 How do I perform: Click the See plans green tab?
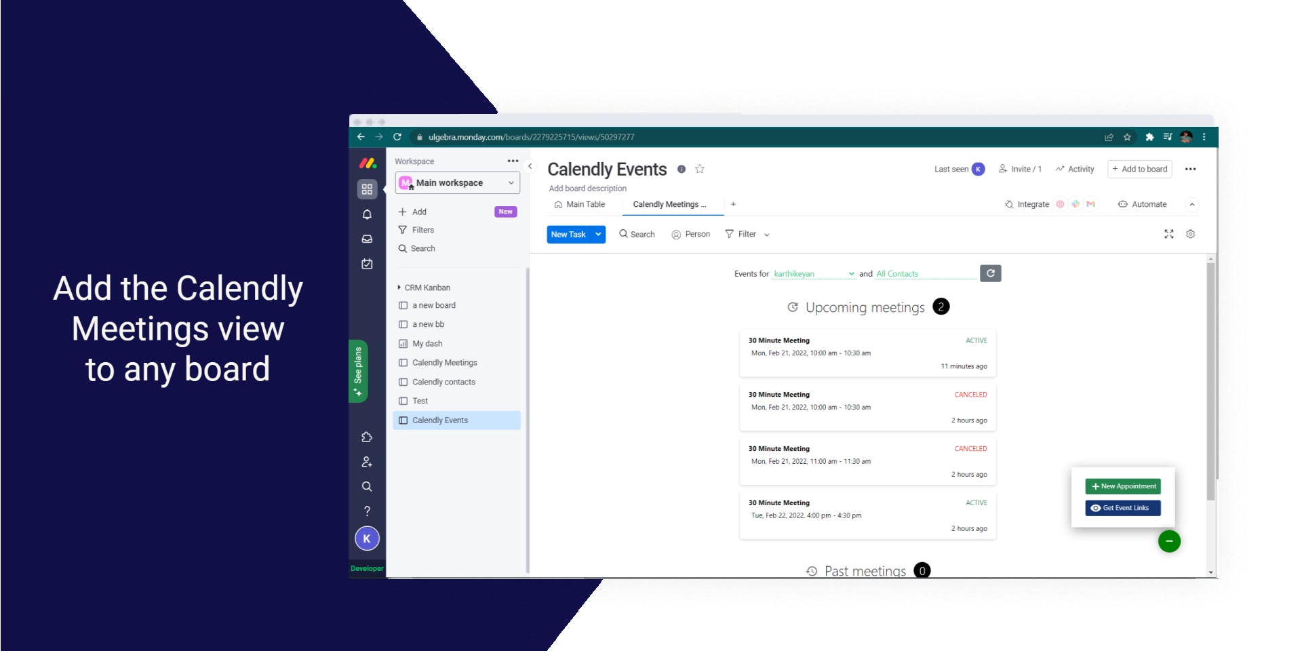click(358, 371)
